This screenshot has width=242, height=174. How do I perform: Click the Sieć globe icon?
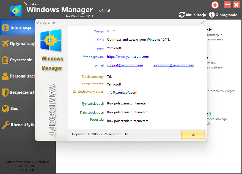(x=5, y=109)
